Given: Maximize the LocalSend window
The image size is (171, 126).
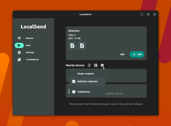Looking at the screenshot, I should tap(148, 14).
